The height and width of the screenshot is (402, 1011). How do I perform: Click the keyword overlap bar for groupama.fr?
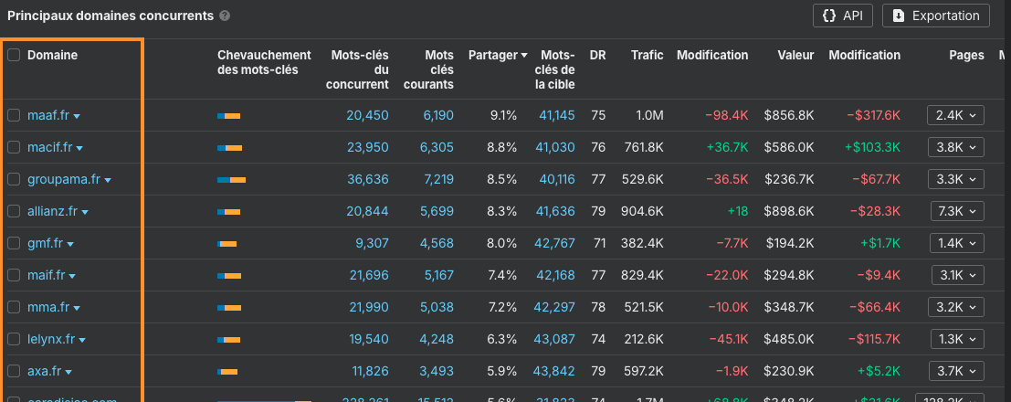[x=232, y=180]
